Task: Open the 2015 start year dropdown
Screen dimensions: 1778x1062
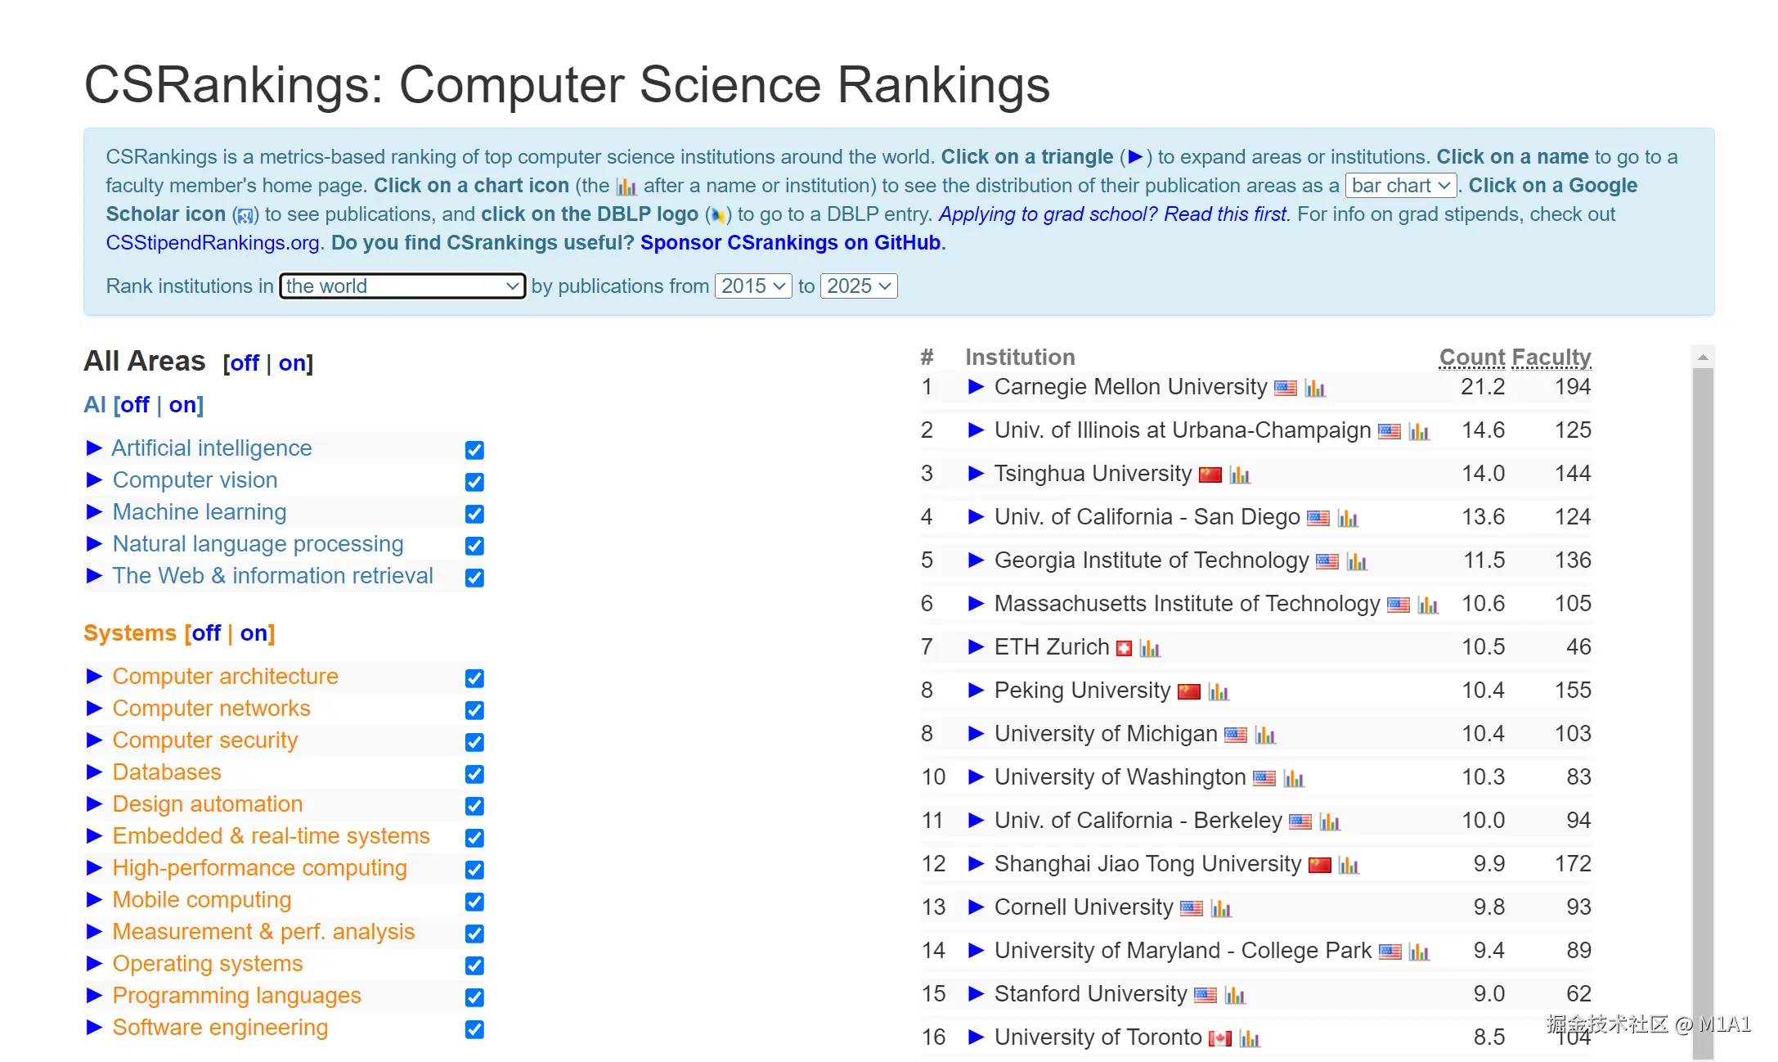Action: (x=752, y=286)
